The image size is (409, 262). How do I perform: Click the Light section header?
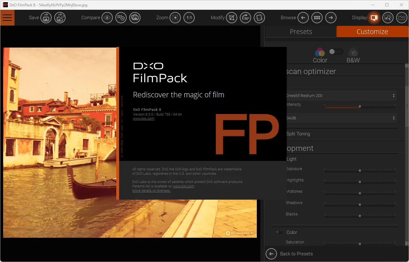coord(291,159)
